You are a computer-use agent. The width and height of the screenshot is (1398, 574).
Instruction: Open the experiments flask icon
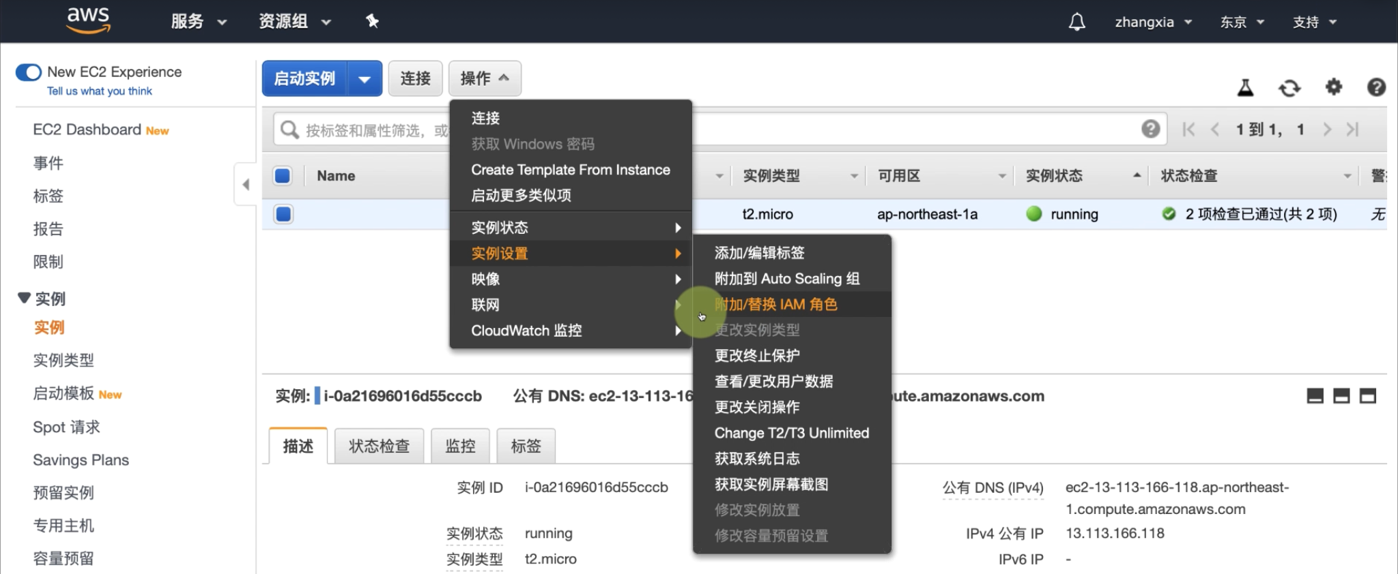pyautogui.click(x=1245, y=87)
